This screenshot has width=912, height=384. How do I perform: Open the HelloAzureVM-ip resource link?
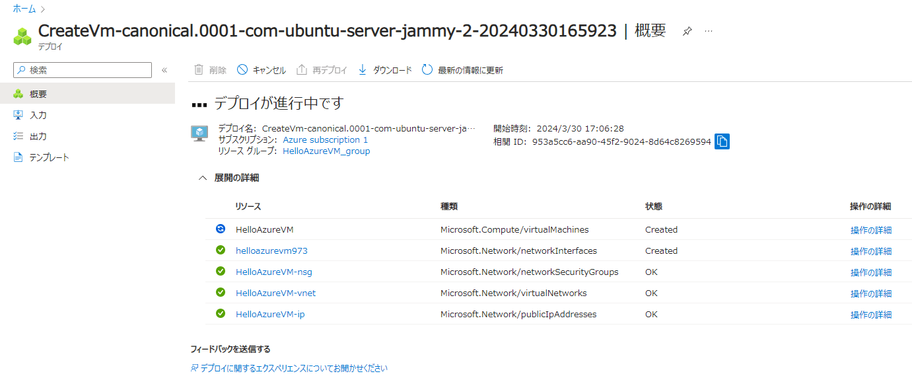coord(270,315)
